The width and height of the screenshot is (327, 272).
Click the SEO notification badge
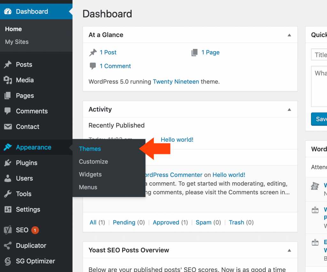pos(35,230)
